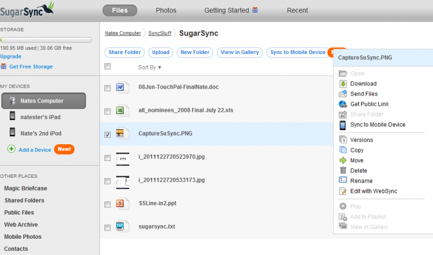
Task: Click the Nates Computer breadcrumb link
Action: coord(123,33)
